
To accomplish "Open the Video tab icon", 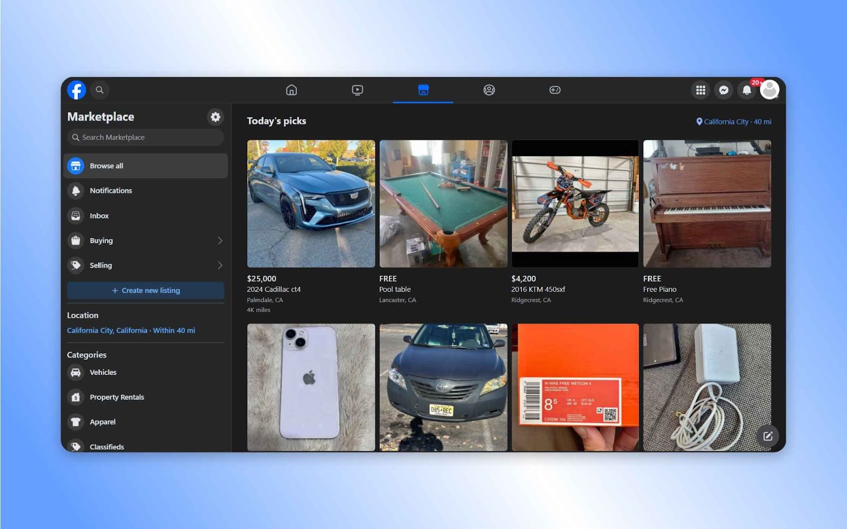I will pyautogui.click(x=357, y=90).
